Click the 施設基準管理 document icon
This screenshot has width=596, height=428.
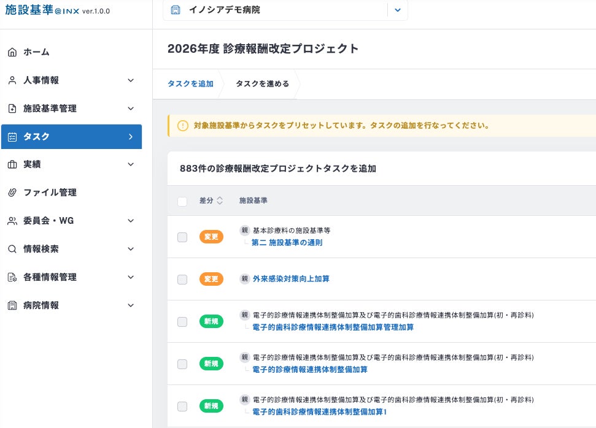click(x=12, y=109)
